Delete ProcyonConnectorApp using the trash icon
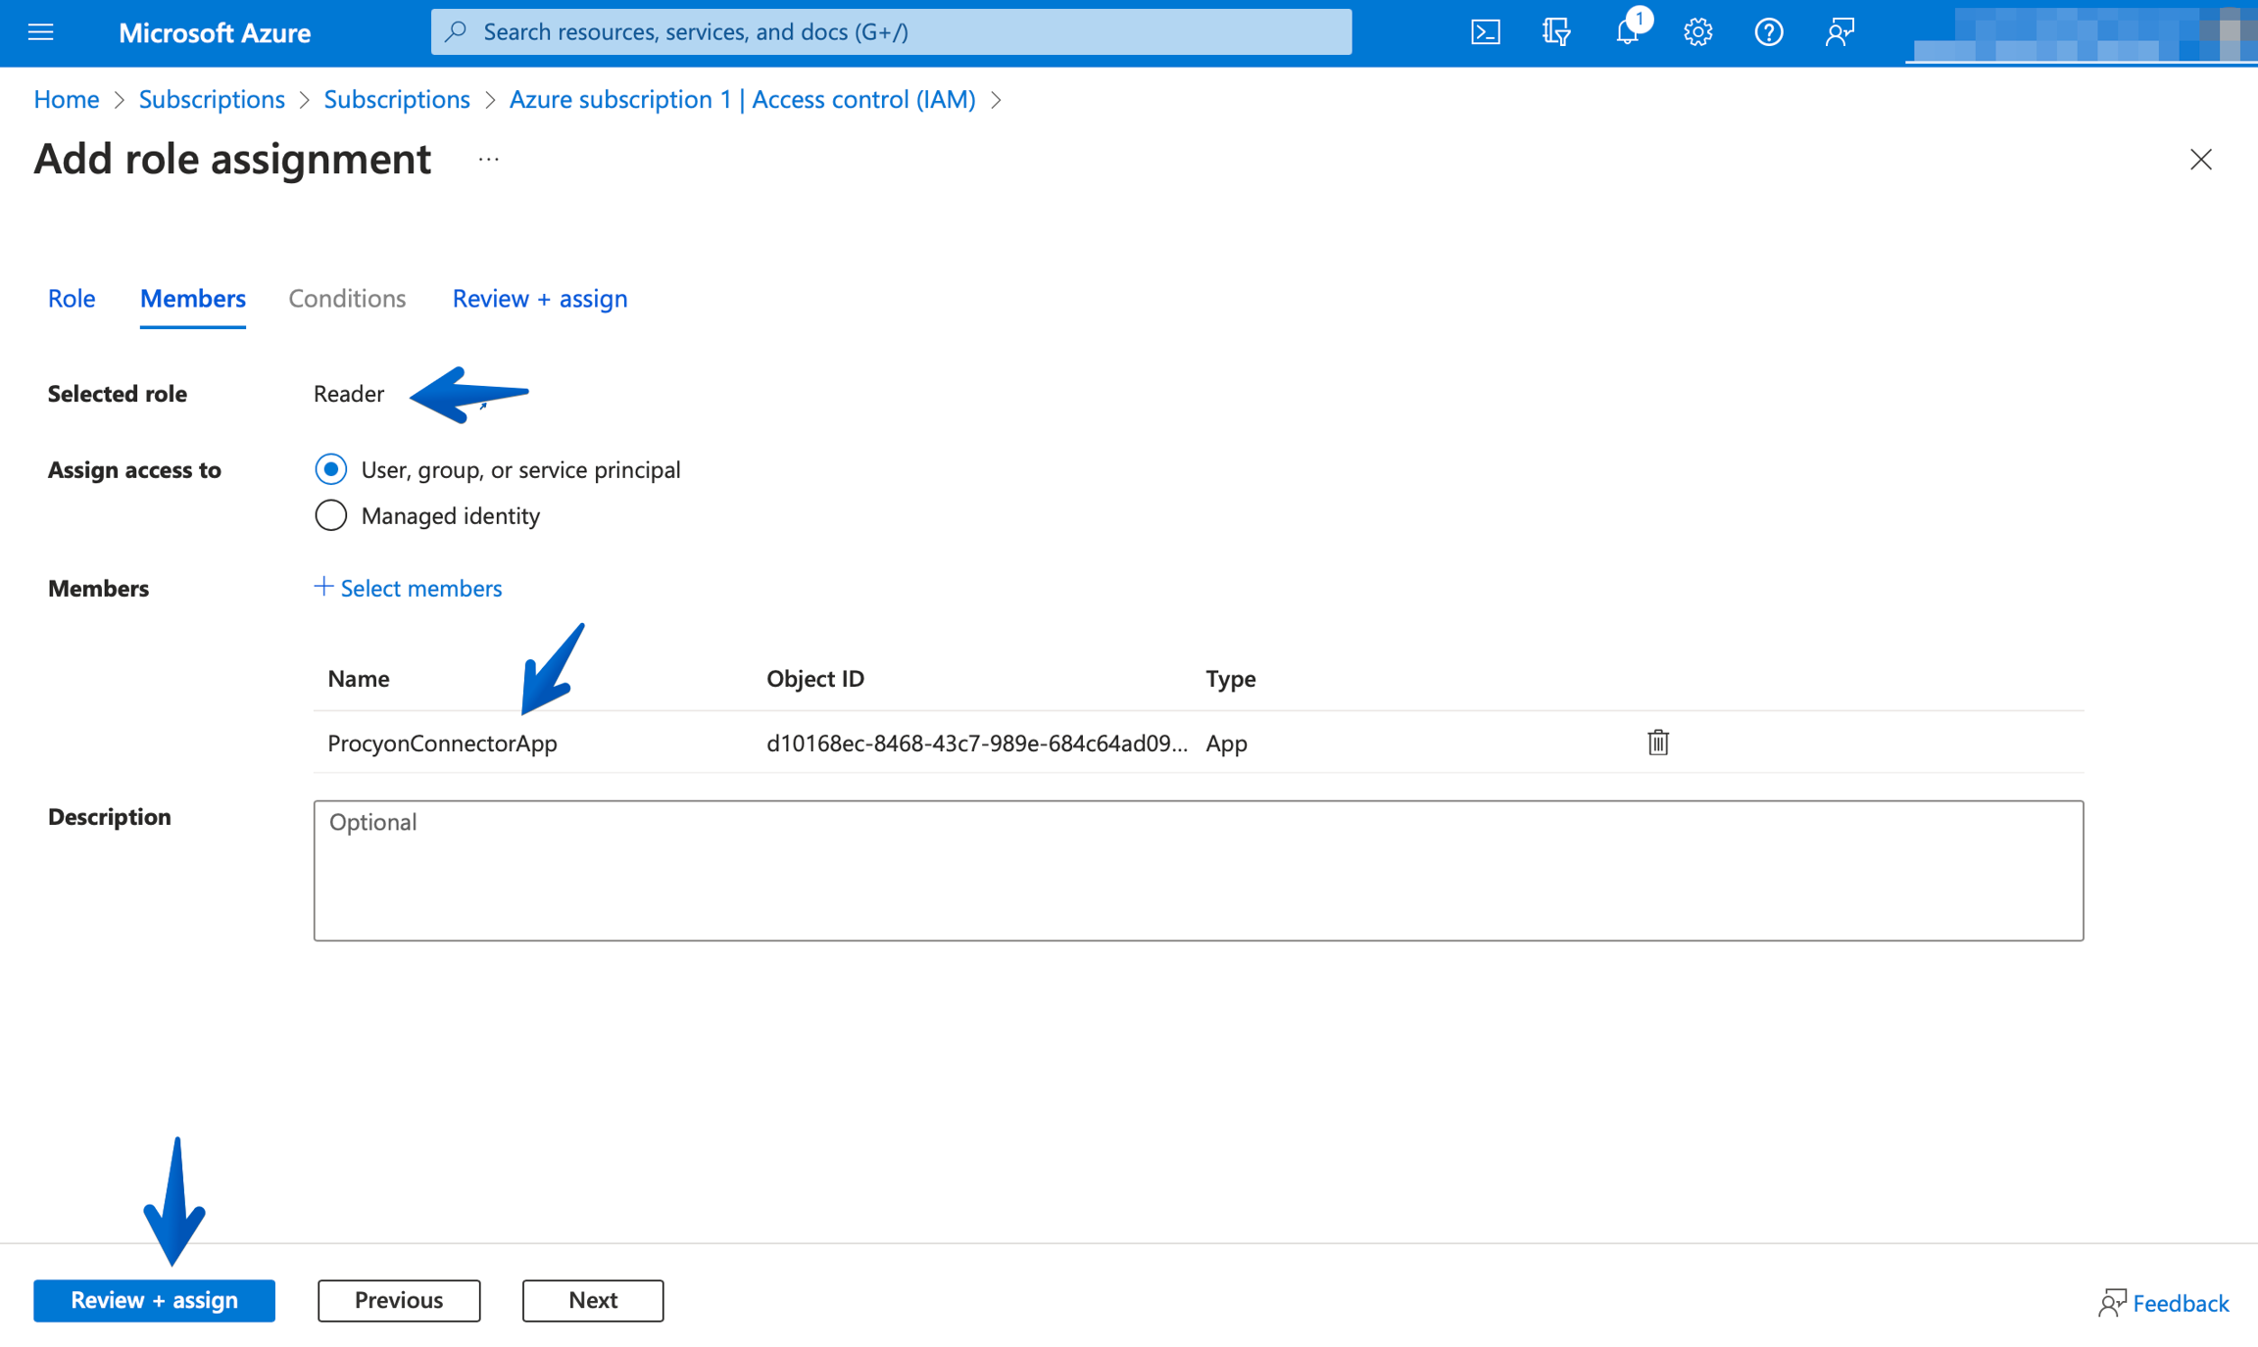The width and height of the screenshot is (2258, 1347). [1657, 743]
